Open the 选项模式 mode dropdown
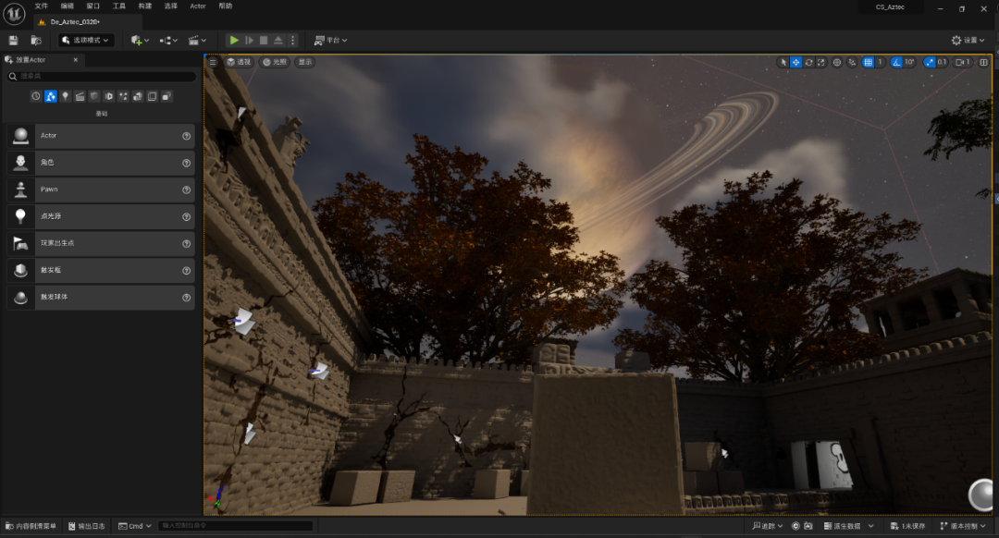 coord(86,40)
